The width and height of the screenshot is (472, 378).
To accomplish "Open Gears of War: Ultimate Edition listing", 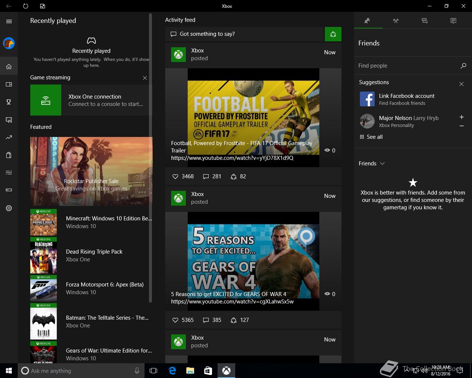I will click(91, 353).
